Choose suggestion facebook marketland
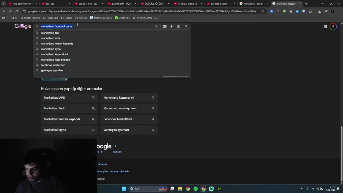 [x=112, y=65]
